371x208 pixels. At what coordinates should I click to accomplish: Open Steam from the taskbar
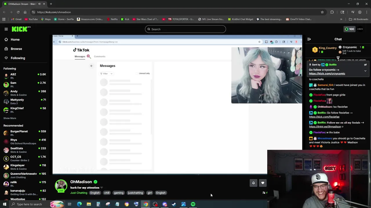(174, 204)
